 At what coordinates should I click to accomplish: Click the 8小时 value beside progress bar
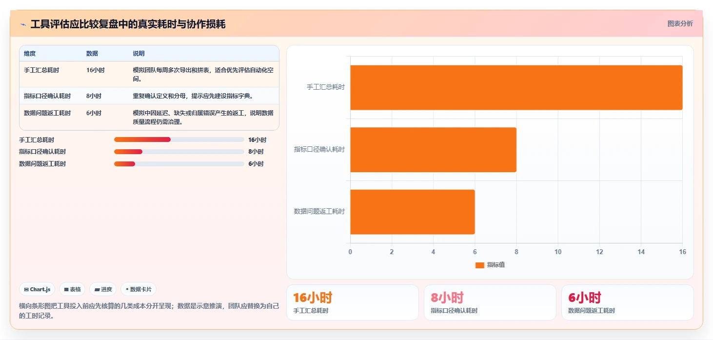(x=256, y=152)
